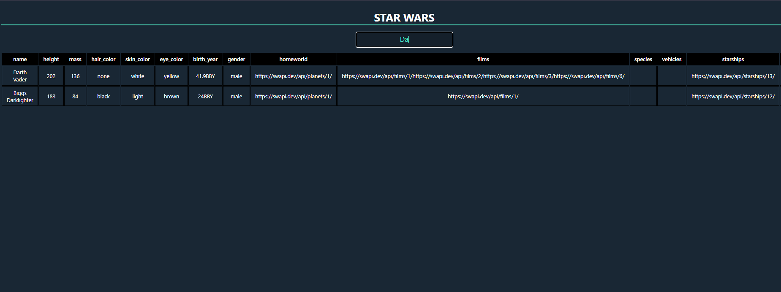The image size is (781, 292).
Task: Click the STAR WARS page title
Action: pyautogui.click(x=404, y=18)
